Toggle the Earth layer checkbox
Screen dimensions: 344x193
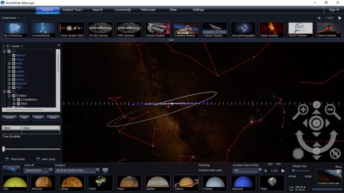(14, 63)
